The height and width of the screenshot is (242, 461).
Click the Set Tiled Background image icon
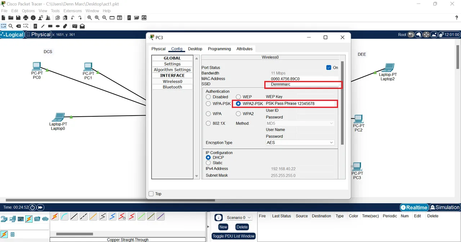pyautogui.click(x=434, y=35)
